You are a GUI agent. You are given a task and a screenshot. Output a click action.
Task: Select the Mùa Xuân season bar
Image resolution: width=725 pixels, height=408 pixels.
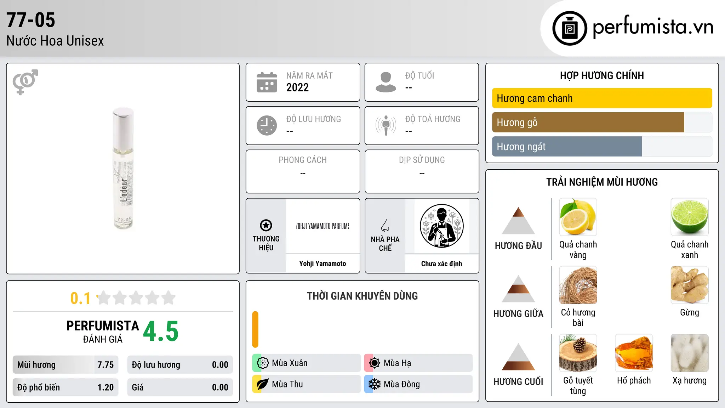(307, 363)
